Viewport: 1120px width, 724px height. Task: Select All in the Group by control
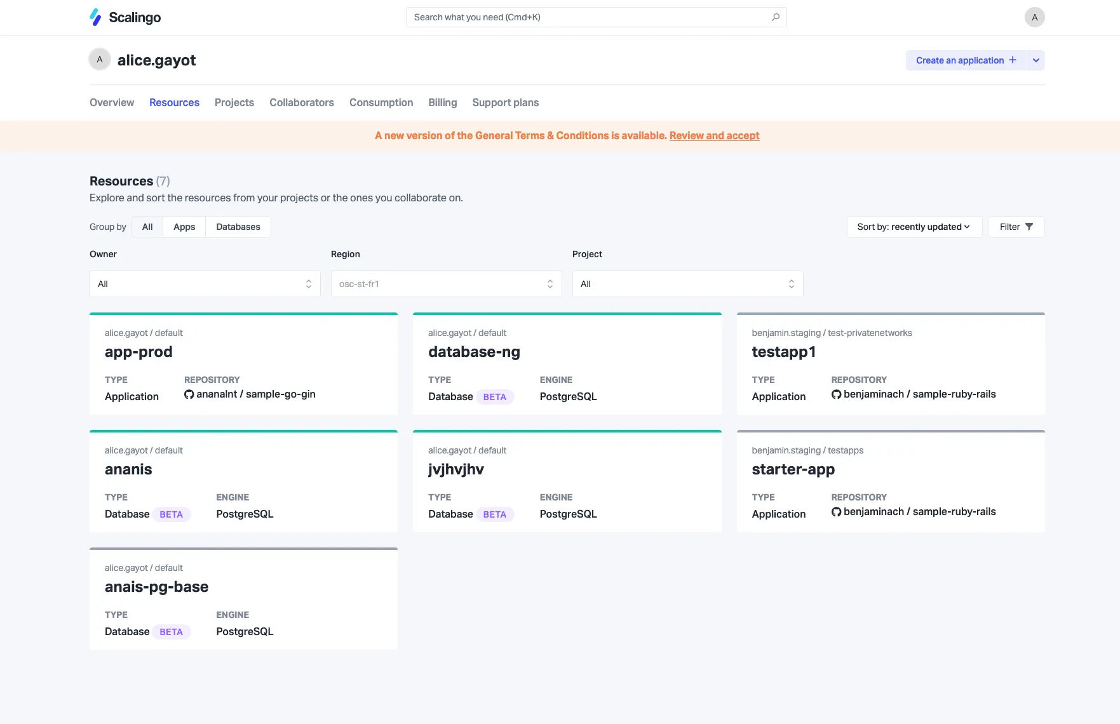coord(147,227)
